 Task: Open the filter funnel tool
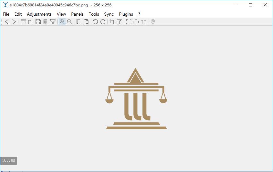(53, 22)
